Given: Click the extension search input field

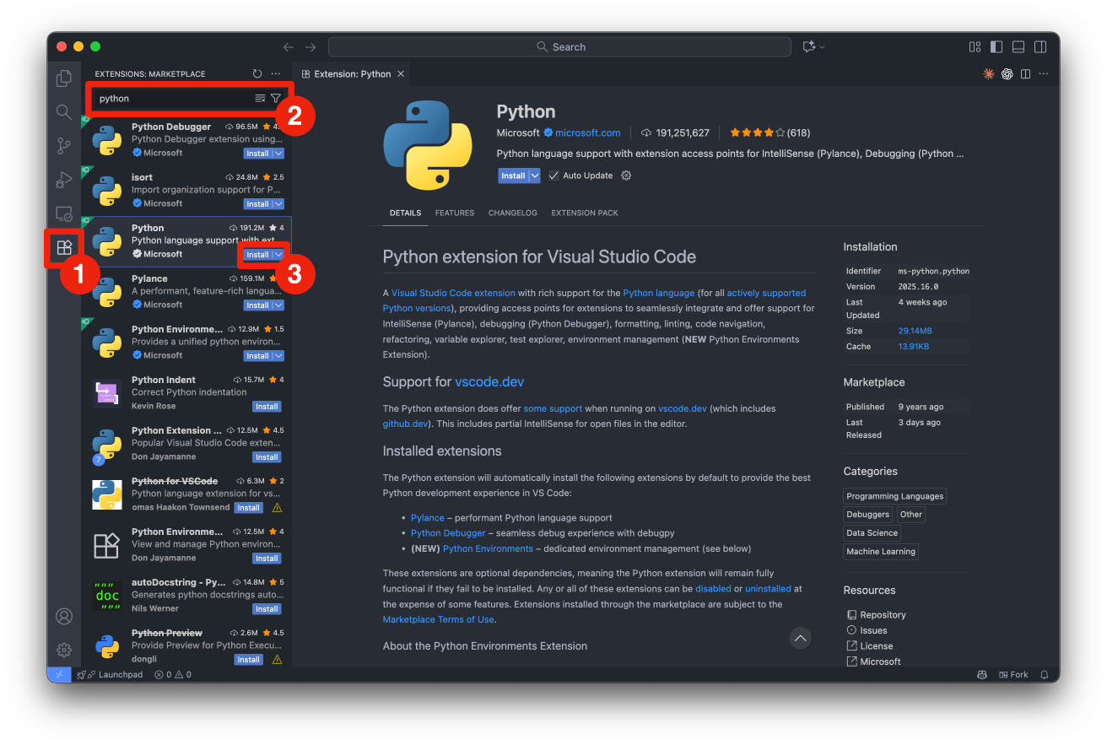Looking at the screenshot, I should pyautogui.click(x=173, y=99).
